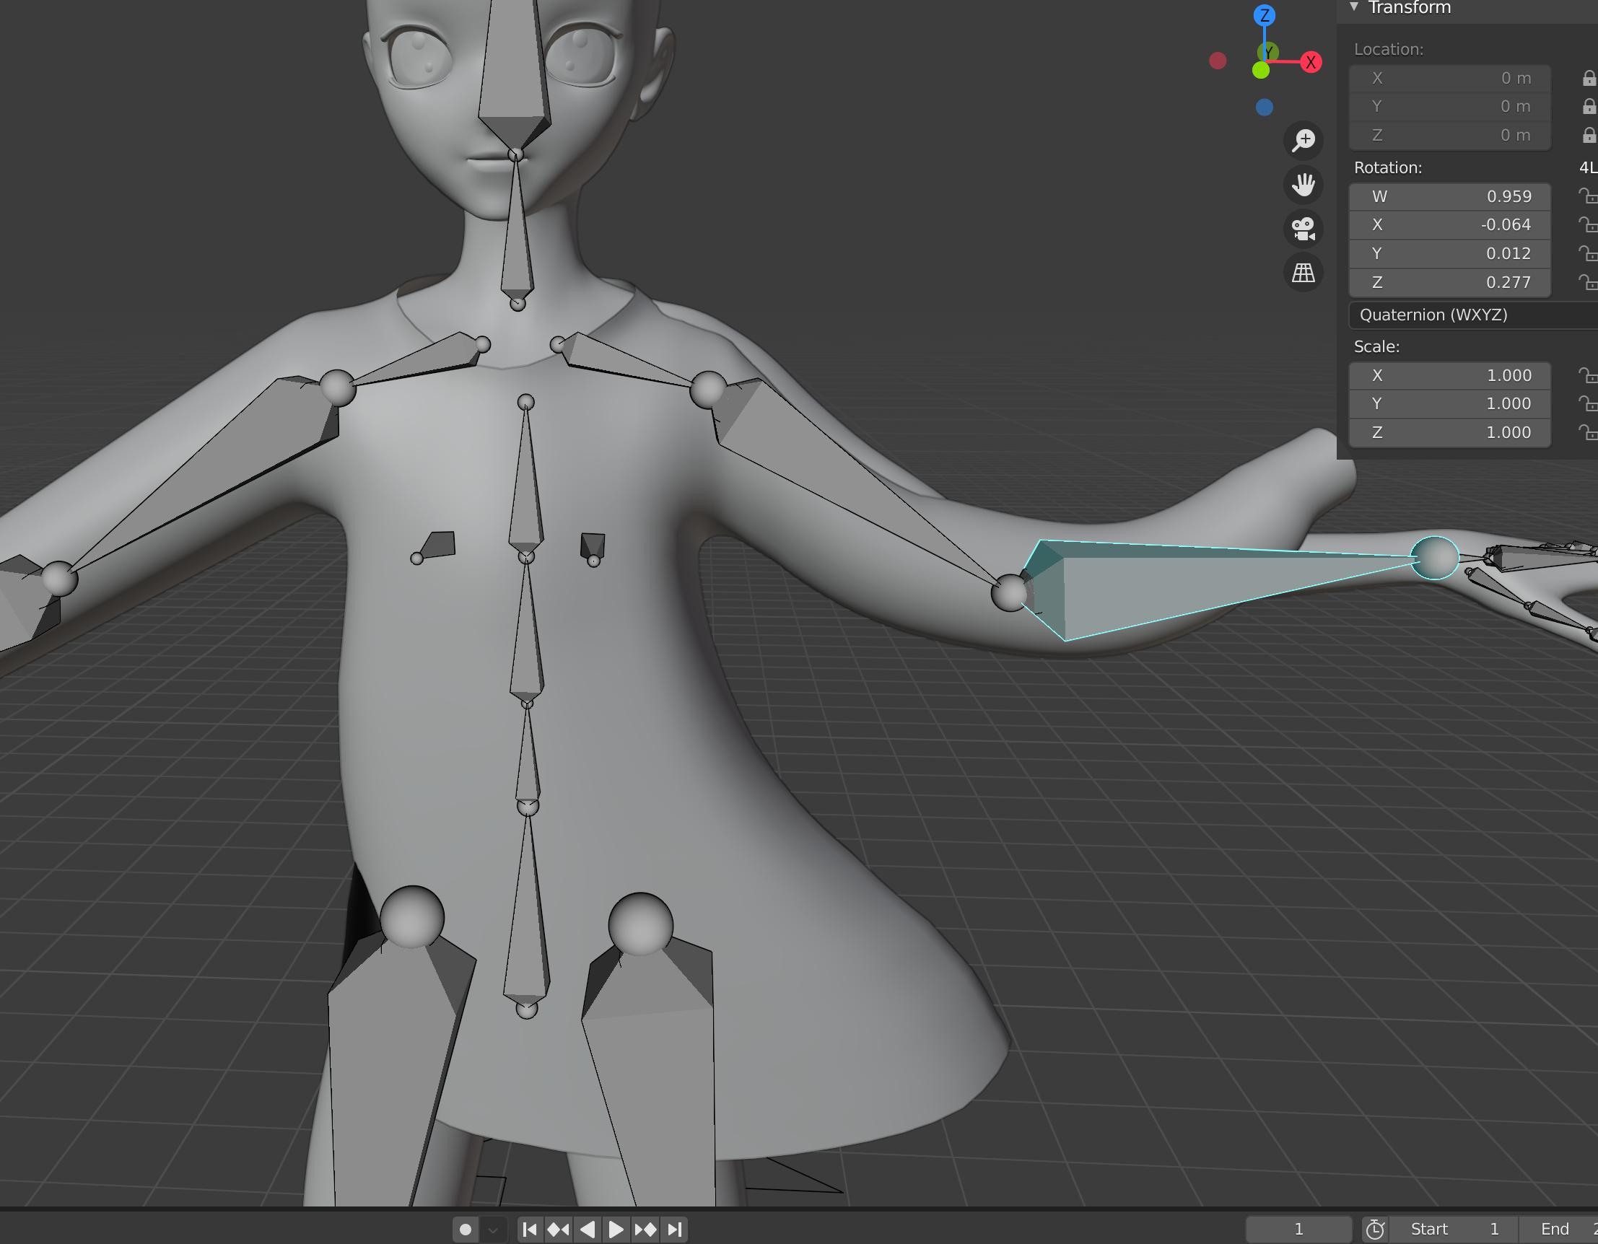
Task: Jump to the next keyframe
Action: pos(645,1230)
